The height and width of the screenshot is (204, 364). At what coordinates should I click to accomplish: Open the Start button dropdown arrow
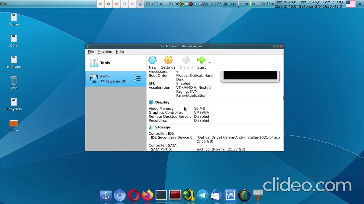pos(210,63)
